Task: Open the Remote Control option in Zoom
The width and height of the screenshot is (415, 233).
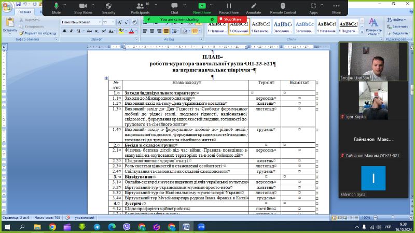Action: 283,8
